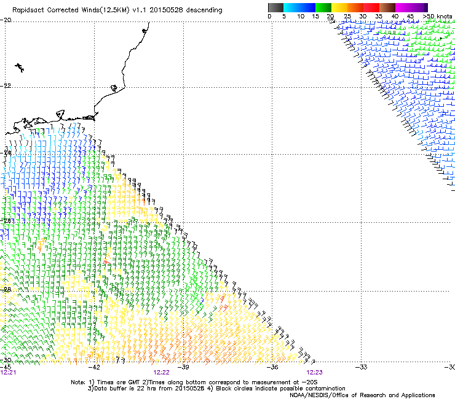
Task: Click the '45' legend scale label
Action: click(410, 16)
